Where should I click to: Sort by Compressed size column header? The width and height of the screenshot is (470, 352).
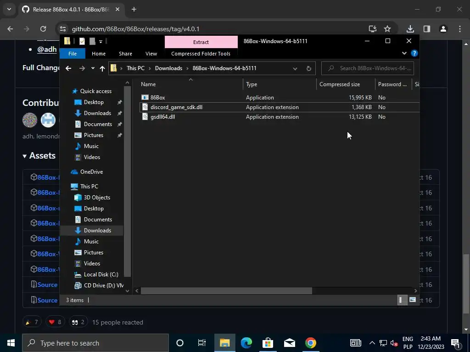[x=345, y=84]
